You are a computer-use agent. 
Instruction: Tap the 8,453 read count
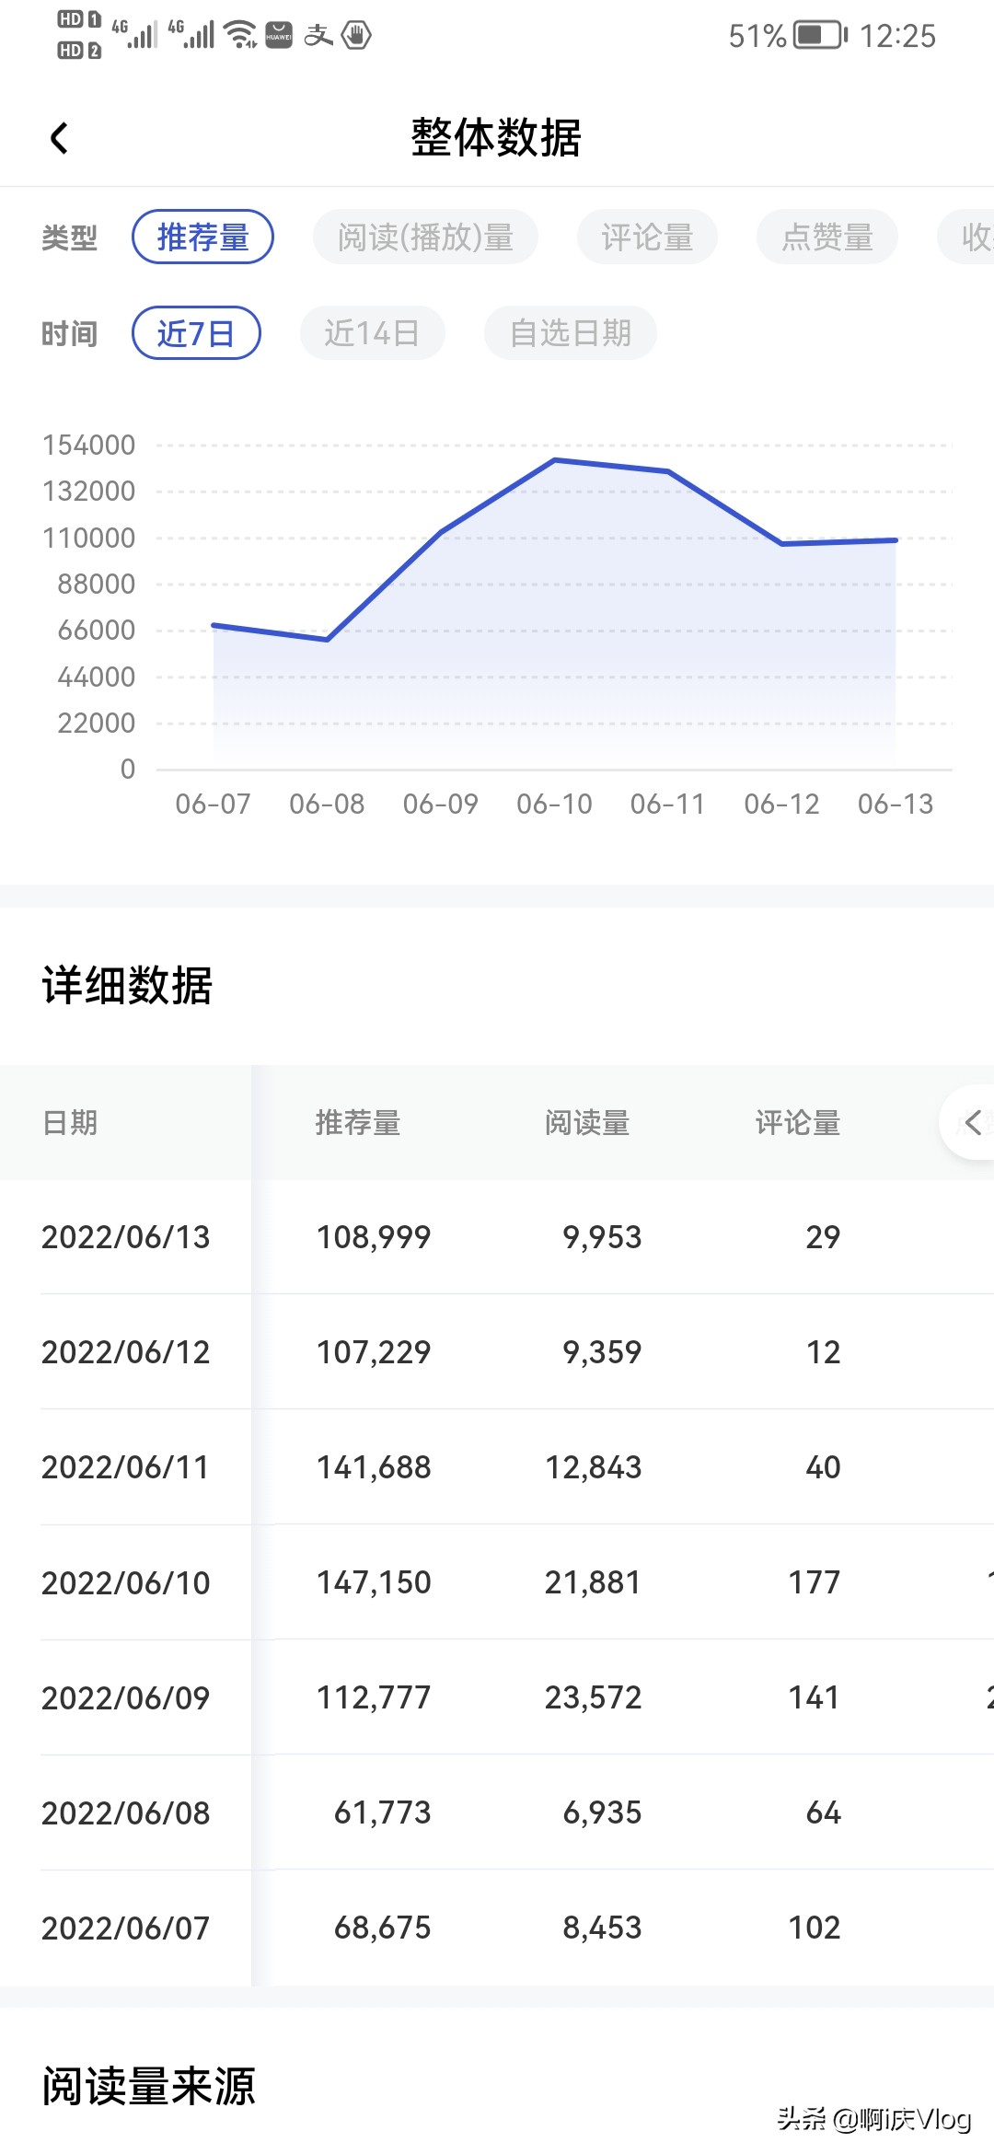[602, 1927]
